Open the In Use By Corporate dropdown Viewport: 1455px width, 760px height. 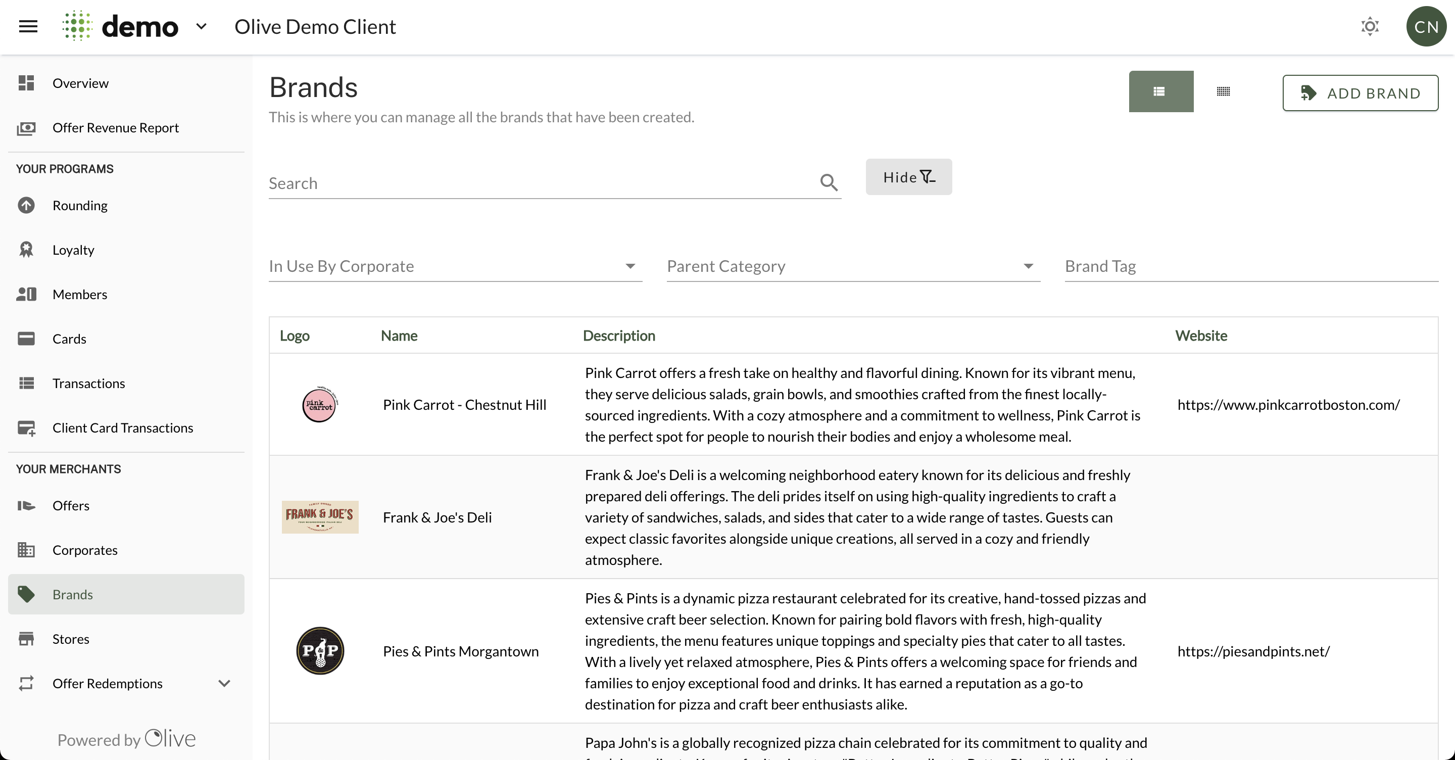[455, 266]
